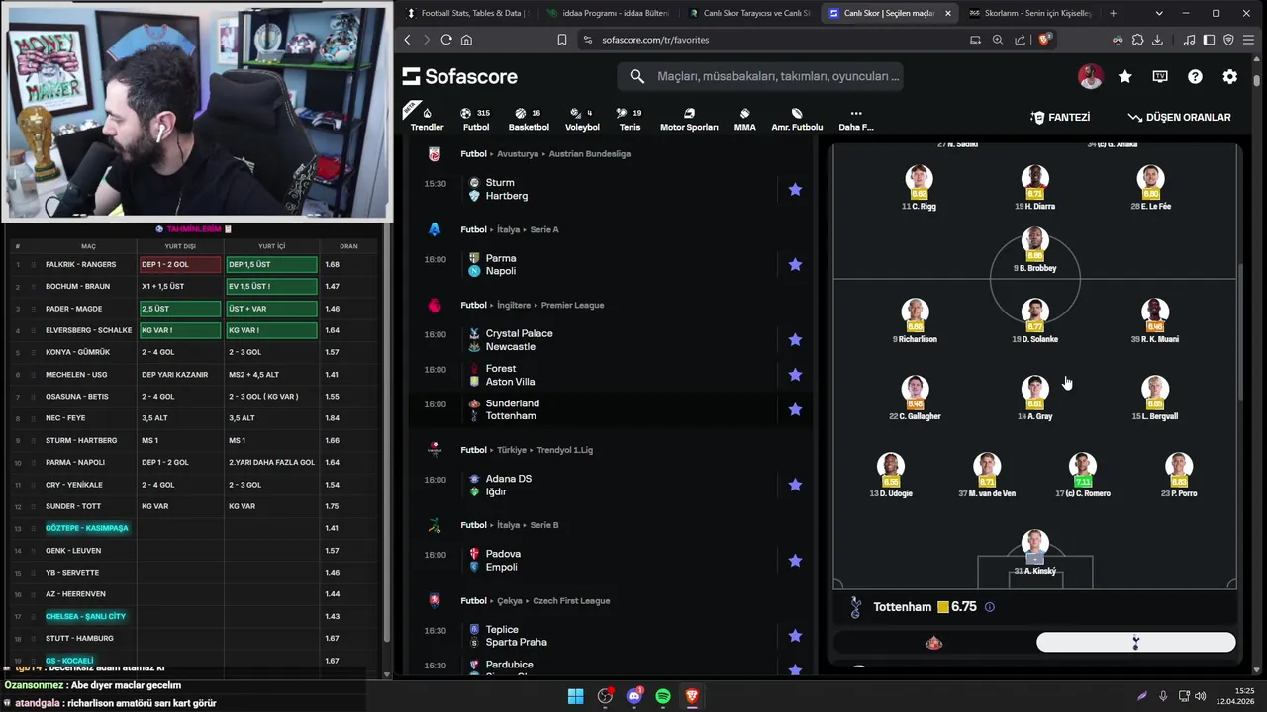This screenshot has width=1267, height=712.
Task: Open the Premier League league link
Action: [572, 305]
